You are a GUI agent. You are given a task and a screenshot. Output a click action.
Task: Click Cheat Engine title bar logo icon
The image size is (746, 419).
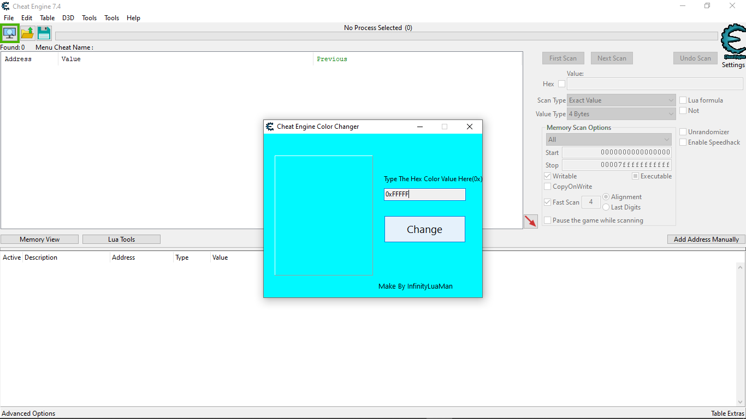(x=5, y=6)
